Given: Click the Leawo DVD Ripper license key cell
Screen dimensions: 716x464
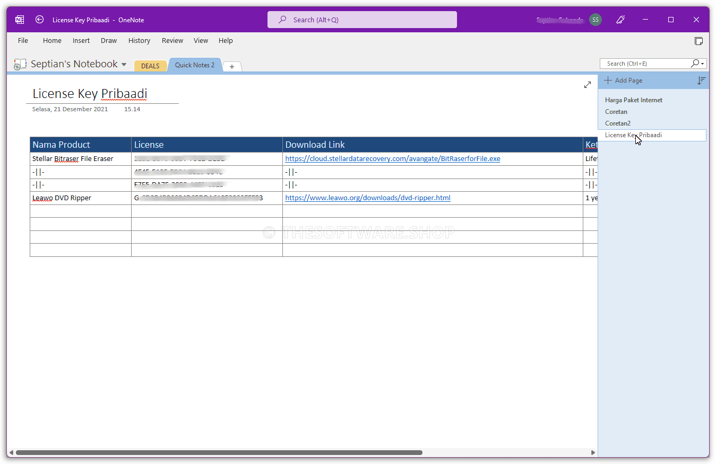Looking at the screenshot, I should 207,198.
